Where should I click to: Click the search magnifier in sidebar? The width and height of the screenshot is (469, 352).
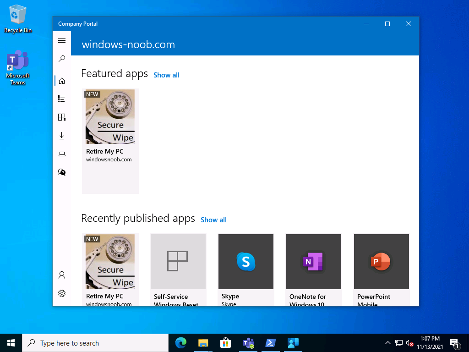62,59
